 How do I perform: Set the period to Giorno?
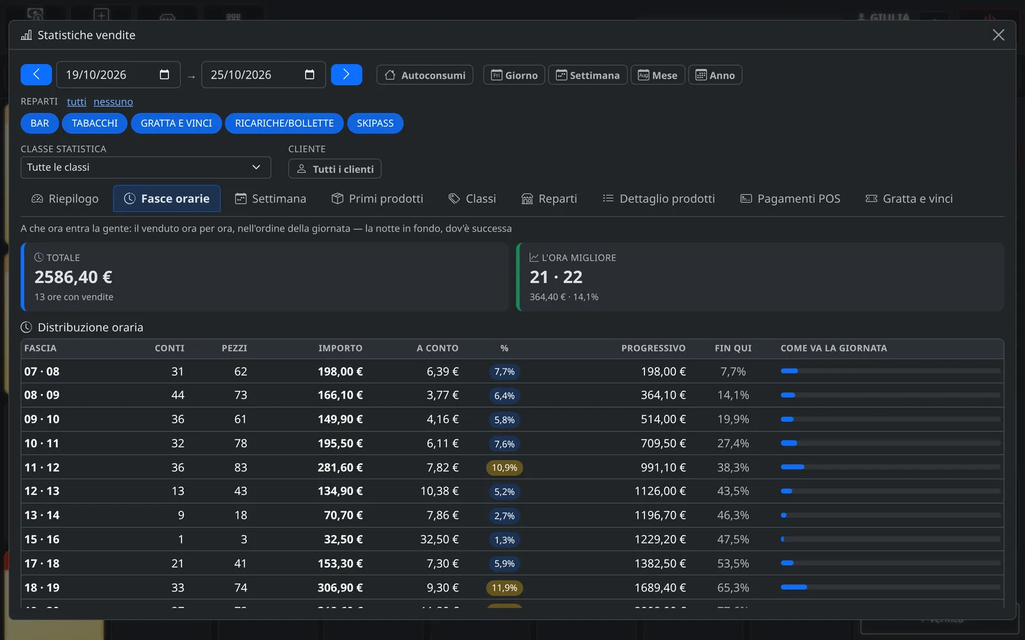[514, 75]
